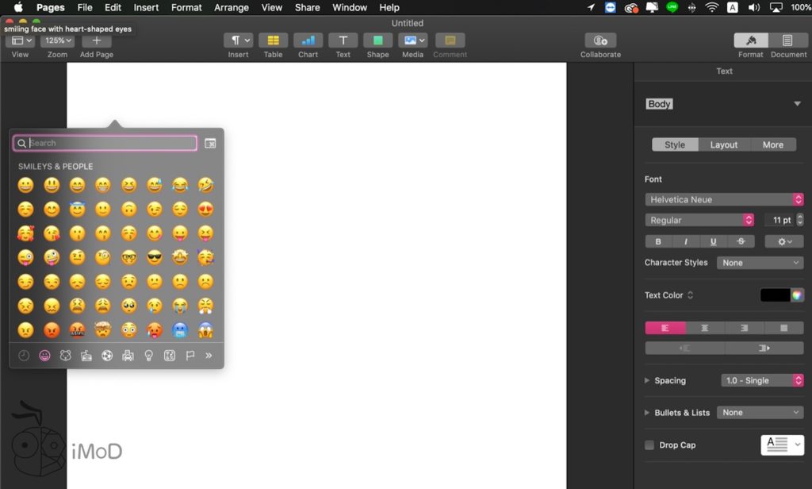
Task: Click the Table icon in toolbar
Action: pos(273,40)
